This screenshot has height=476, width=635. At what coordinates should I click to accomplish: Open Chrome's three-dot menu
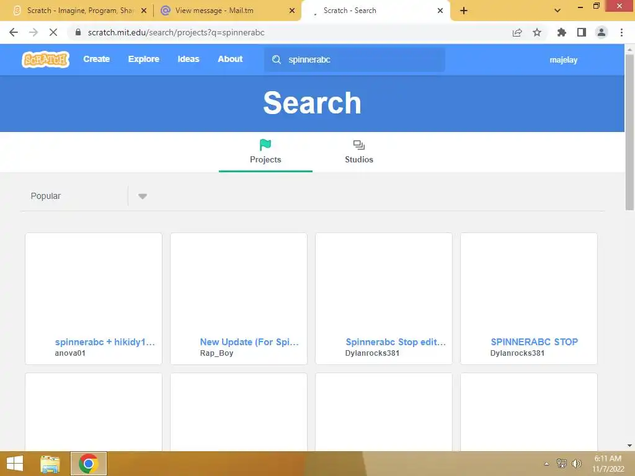pos(621,32)
